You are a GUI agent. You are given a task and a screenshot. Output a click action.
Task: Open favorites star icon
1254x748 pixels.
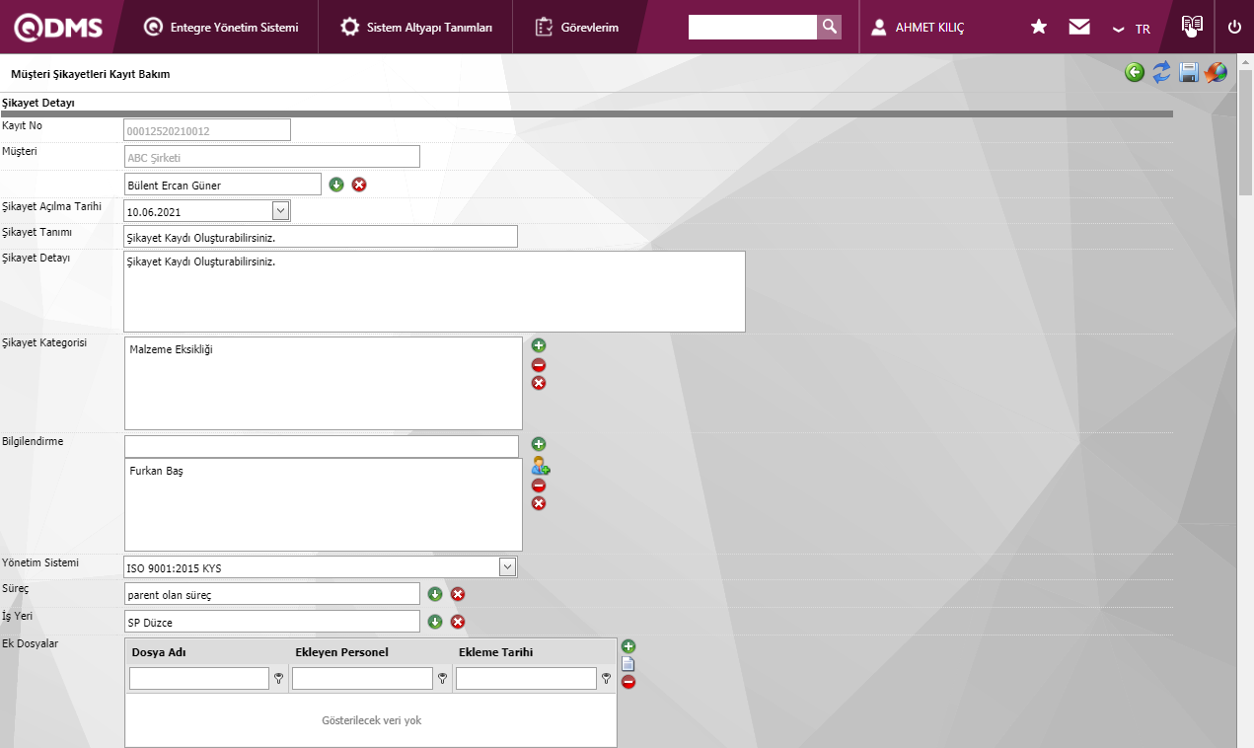pyautogui.click(x=1039, y=27)
